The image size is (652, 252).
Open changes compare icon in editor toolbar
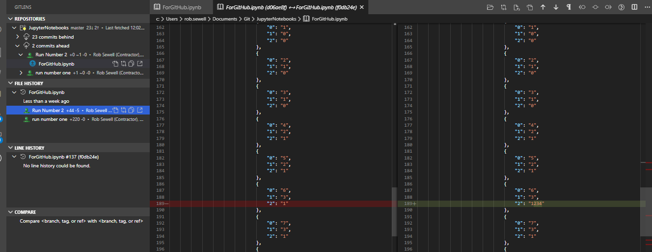coord(503,7)
